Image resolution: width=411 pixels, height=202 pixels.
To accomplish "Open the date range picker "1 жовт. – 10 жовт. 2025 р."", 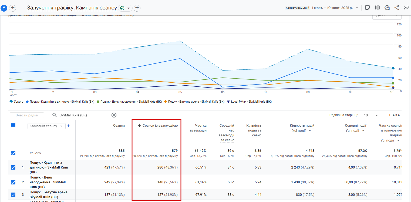I will (335, 8).
